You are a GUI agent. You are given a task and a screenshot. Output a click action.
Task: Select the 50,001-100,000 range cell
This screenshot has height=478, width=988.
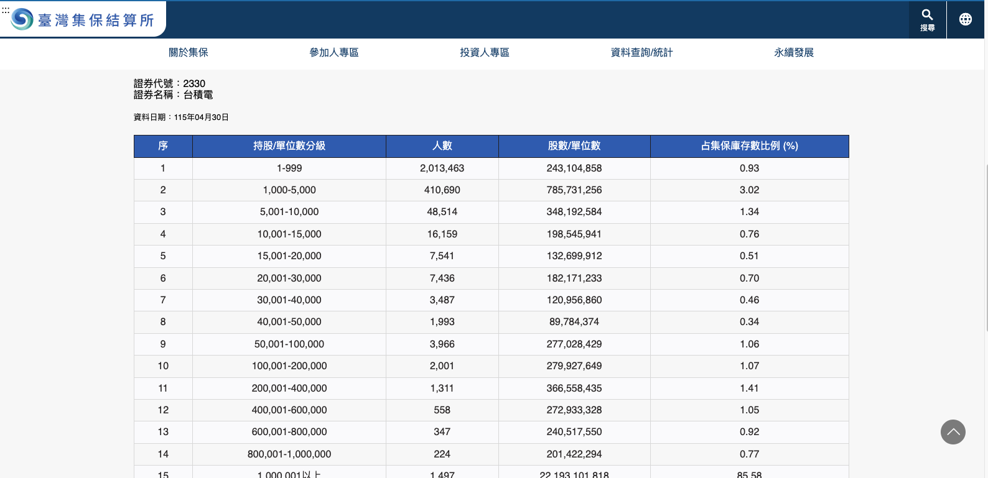[x=289, y=344]
